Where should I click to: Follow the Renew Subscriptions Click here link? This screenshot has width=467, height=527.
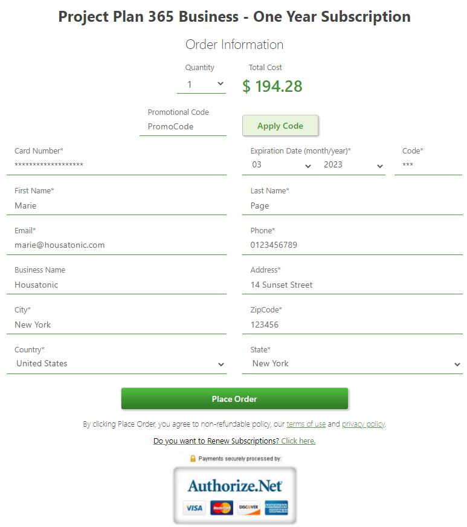[x=298, y=441]
